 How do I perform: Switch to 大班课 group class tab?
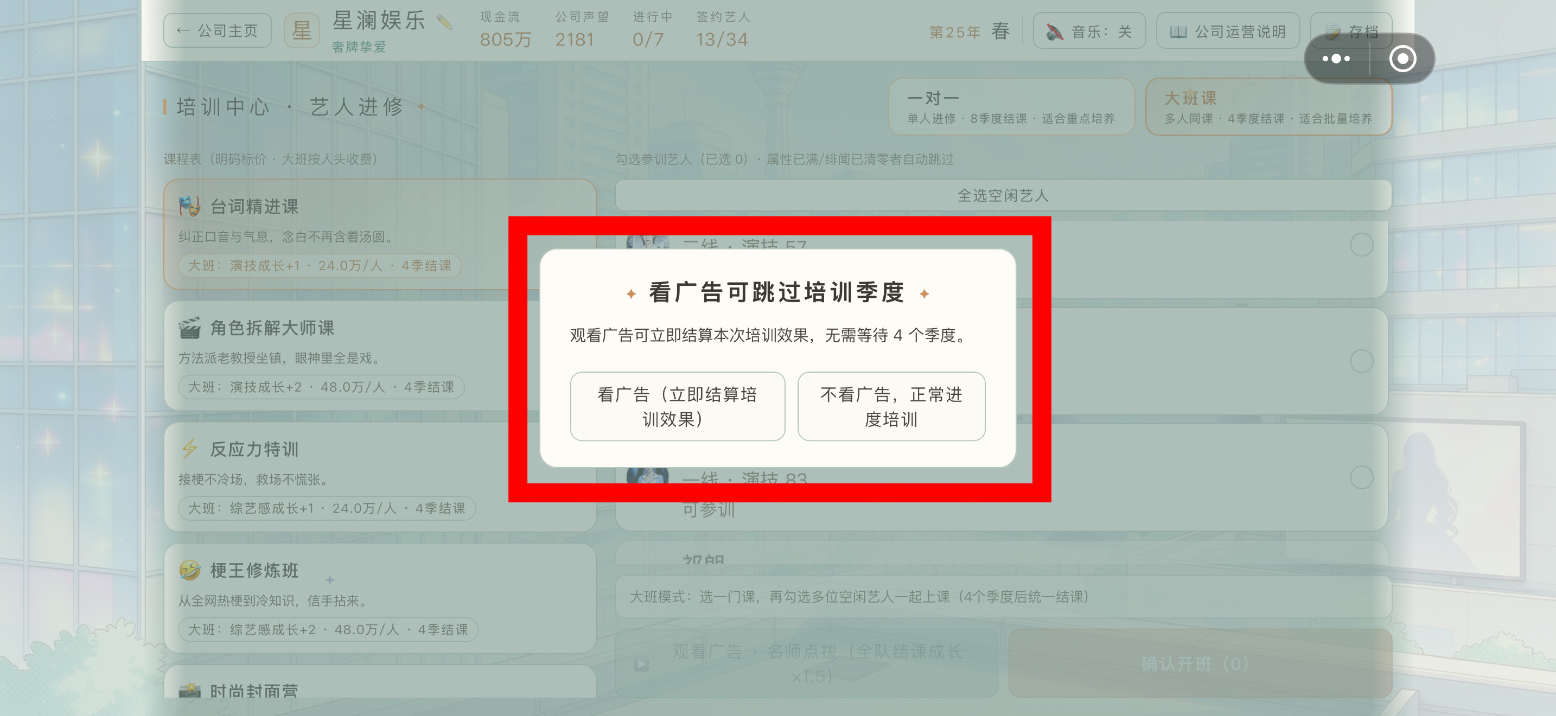click(1268, 107)
